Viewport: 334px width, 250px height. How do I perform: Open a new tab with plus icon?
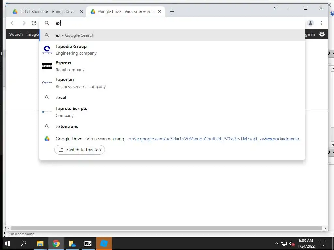pyautogui.click(x=172, y=12)
